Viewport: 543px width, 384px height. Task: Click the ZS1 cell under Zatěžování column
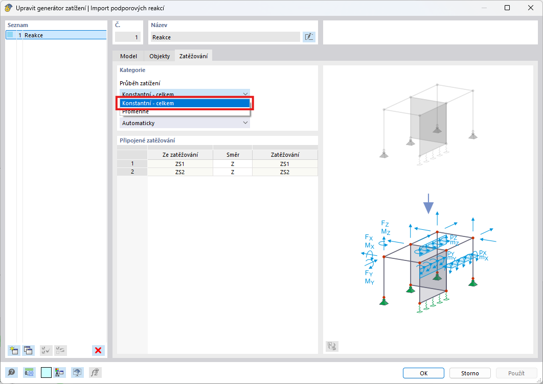tap(285, 163)
